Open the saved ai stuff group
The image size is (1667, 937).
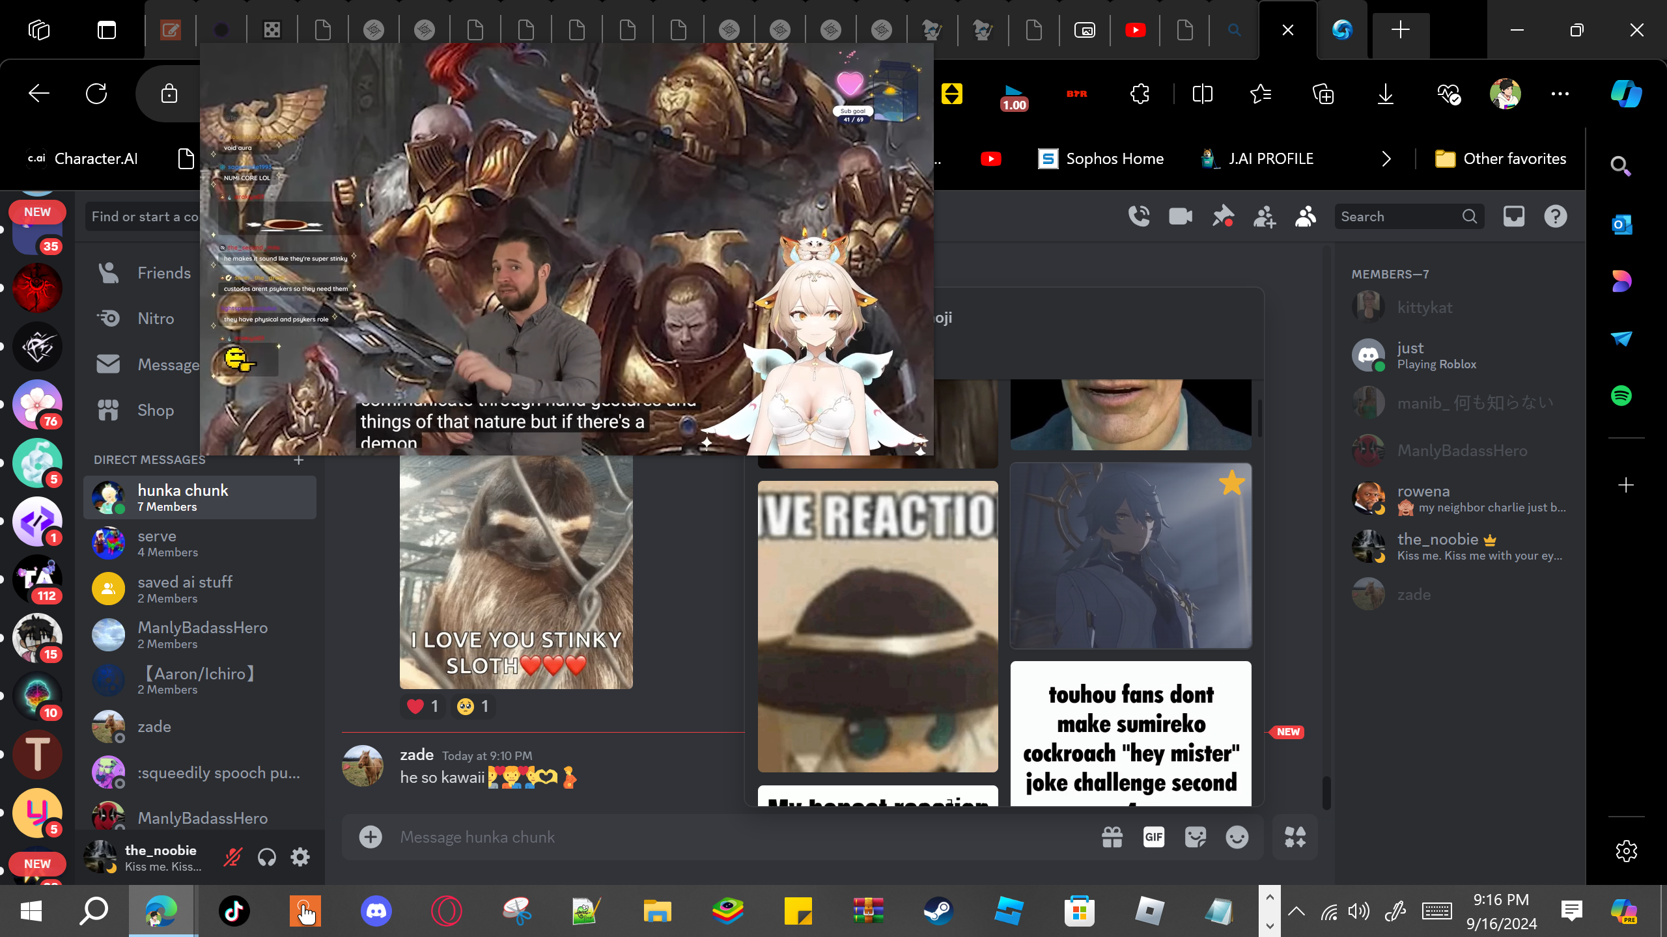click(200, 590)
